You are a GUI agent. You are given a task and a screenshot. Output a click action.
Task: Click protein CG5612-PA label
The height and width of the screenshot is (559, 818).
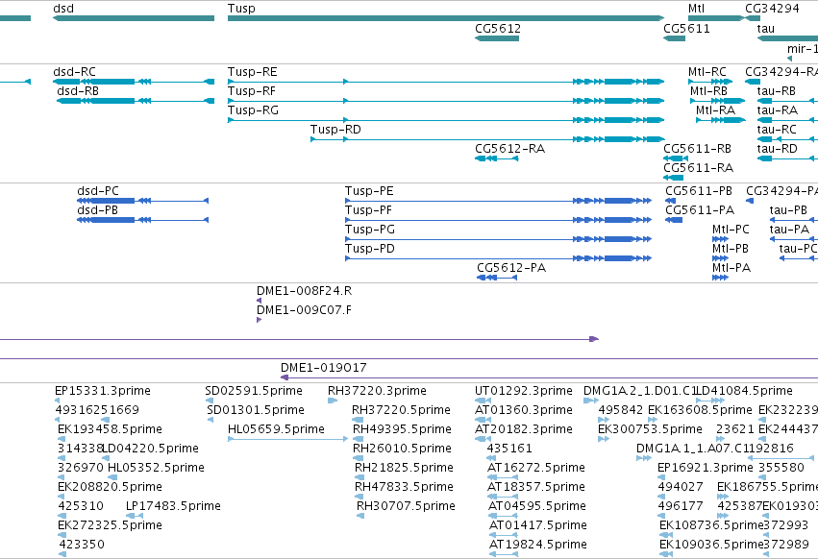click(511, 268)
